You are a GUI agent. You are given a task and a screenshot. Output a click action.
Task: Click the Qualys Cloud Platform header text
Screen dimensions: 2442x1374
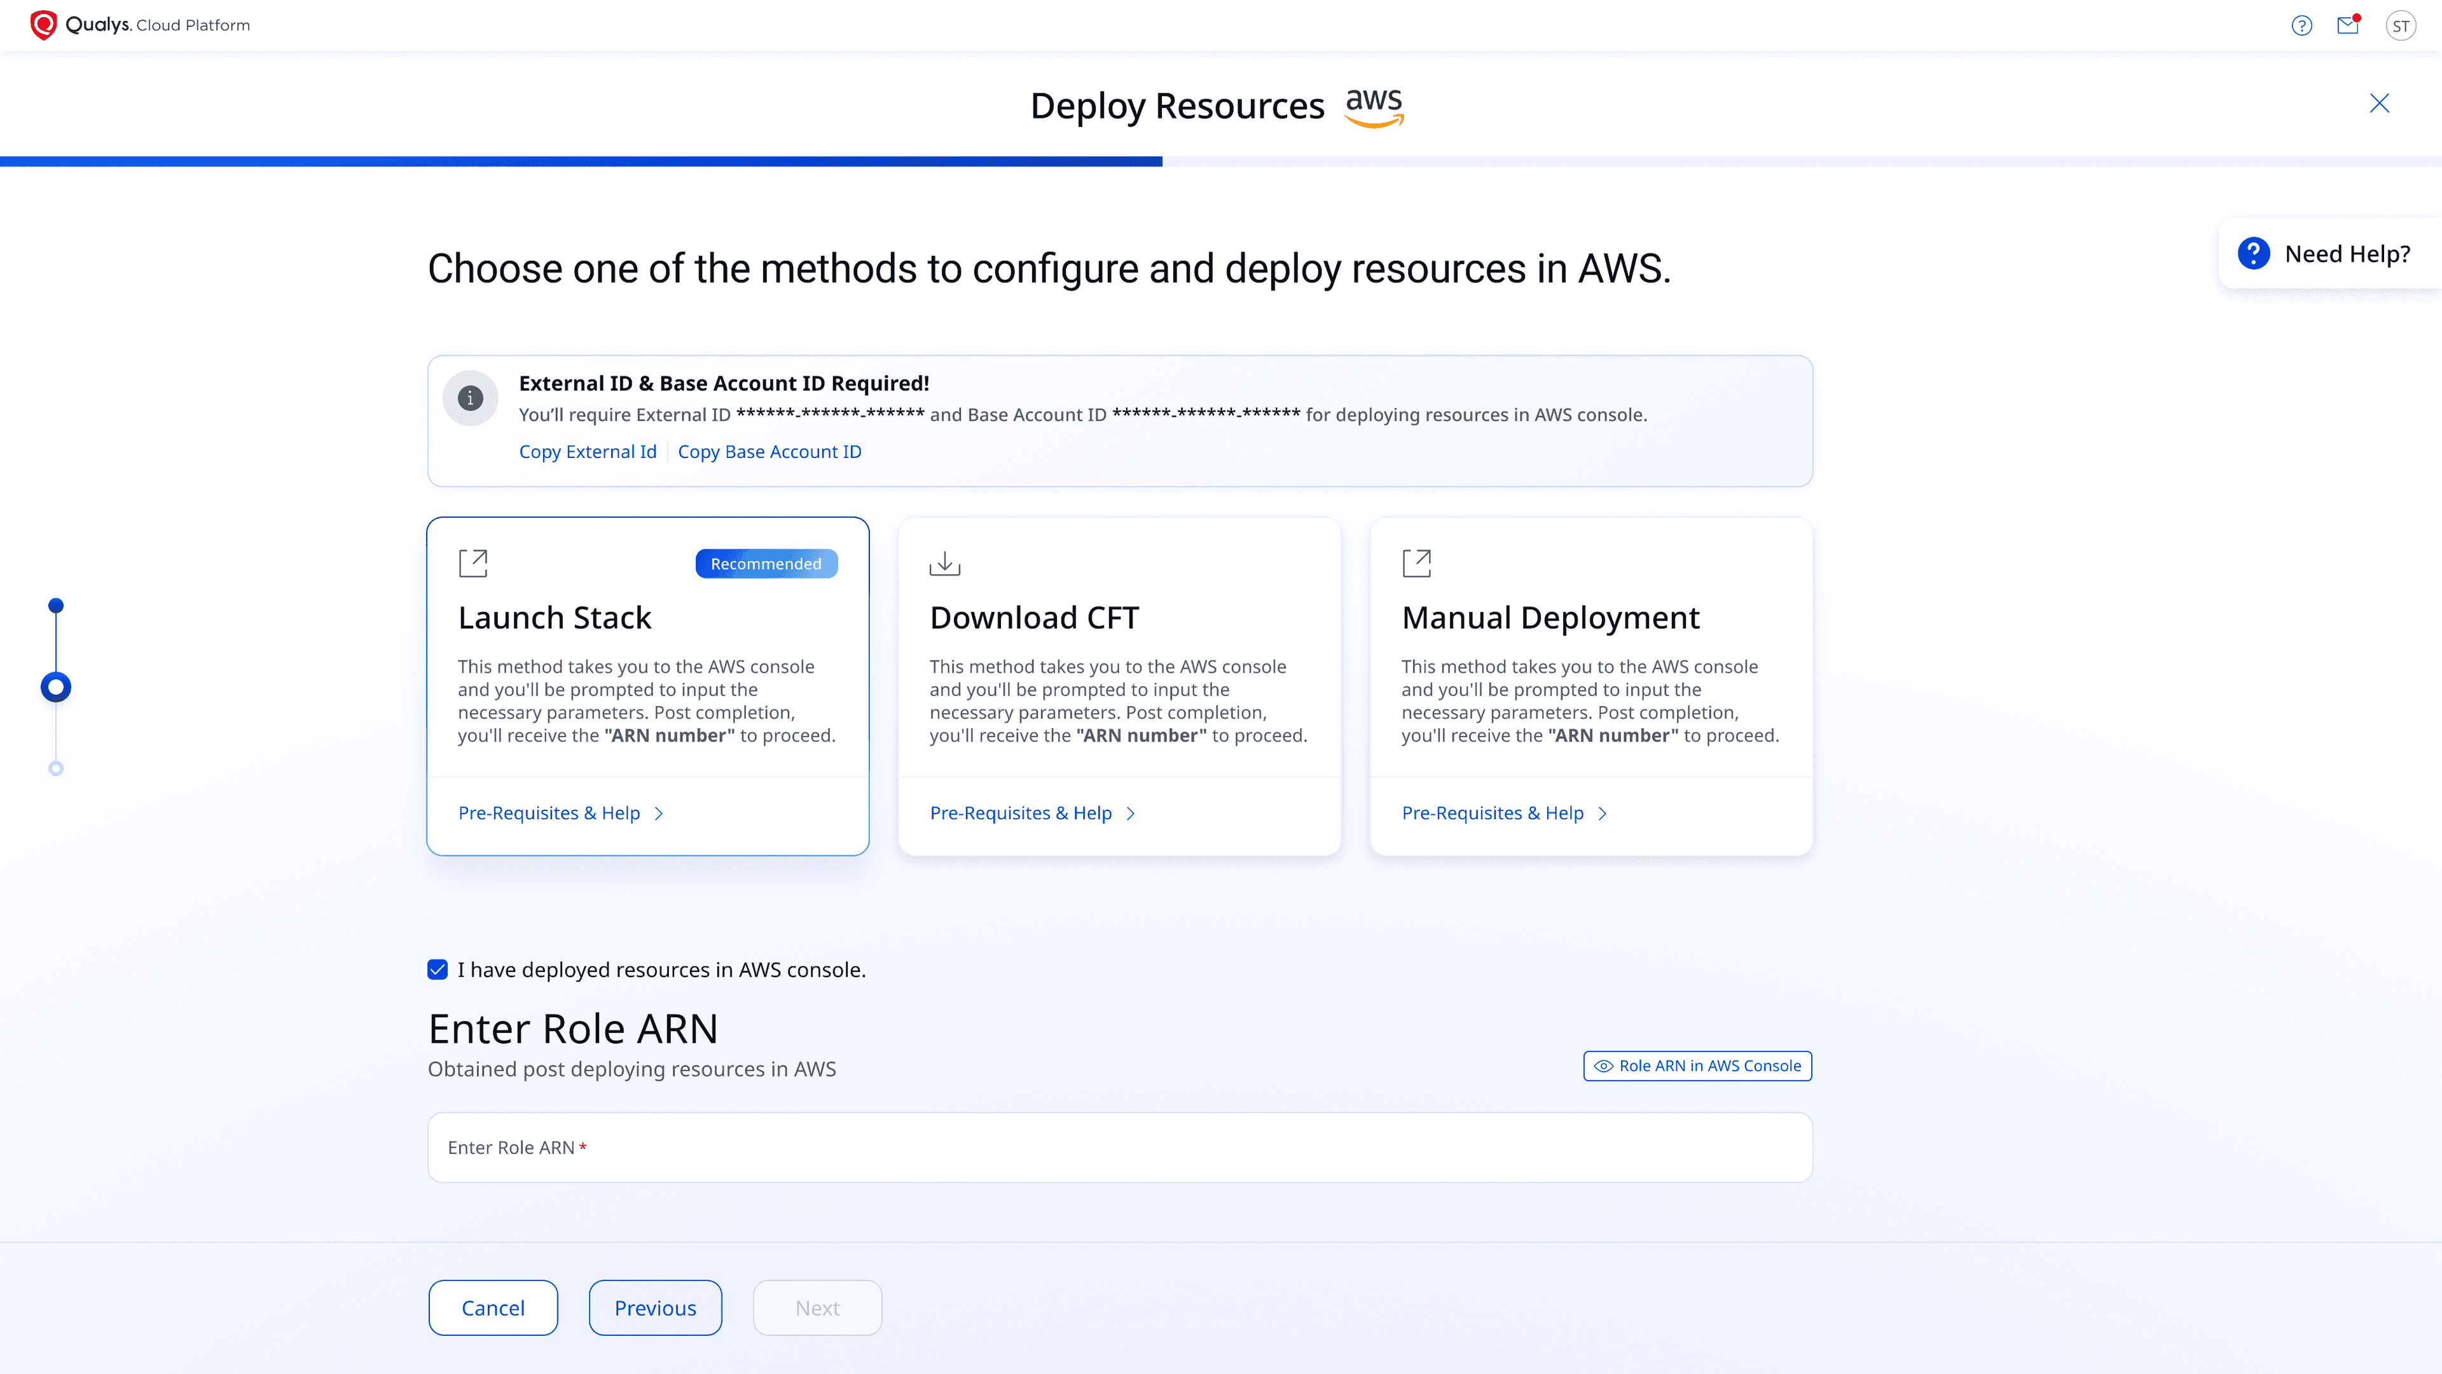pos(157,25)
